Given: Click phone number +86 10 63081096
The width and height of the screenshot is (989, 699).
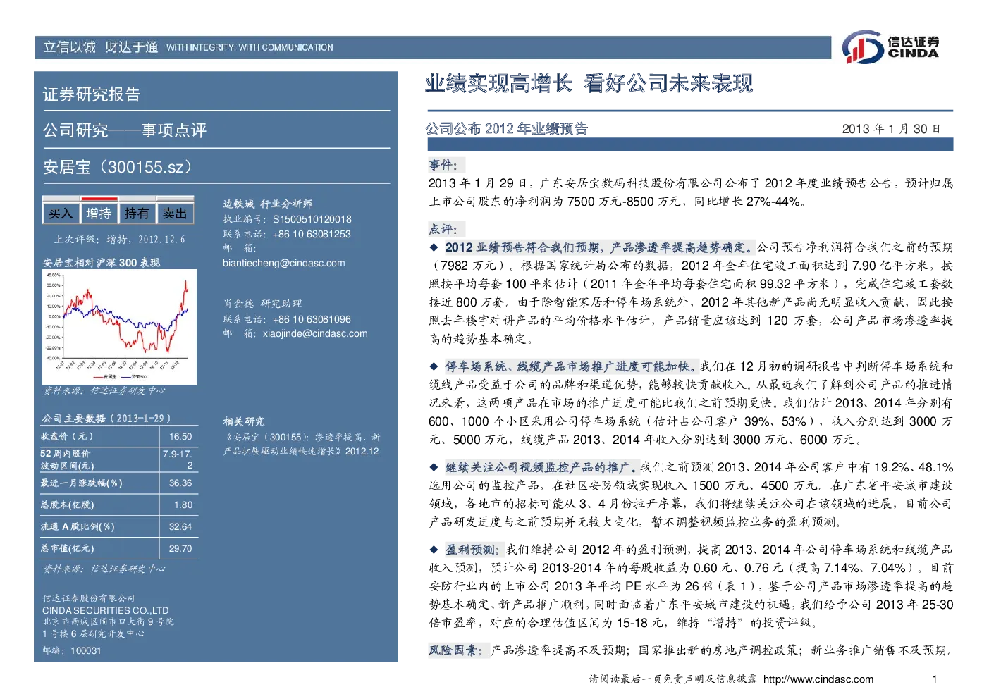Looking at the screenshot, I should [x=312, y=319].
